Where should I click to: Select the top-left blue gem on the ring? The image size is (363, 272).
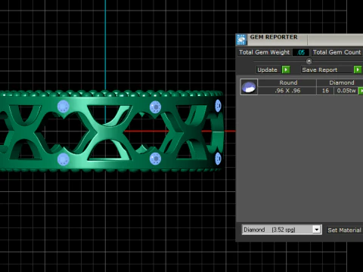(x=64, y=107)
